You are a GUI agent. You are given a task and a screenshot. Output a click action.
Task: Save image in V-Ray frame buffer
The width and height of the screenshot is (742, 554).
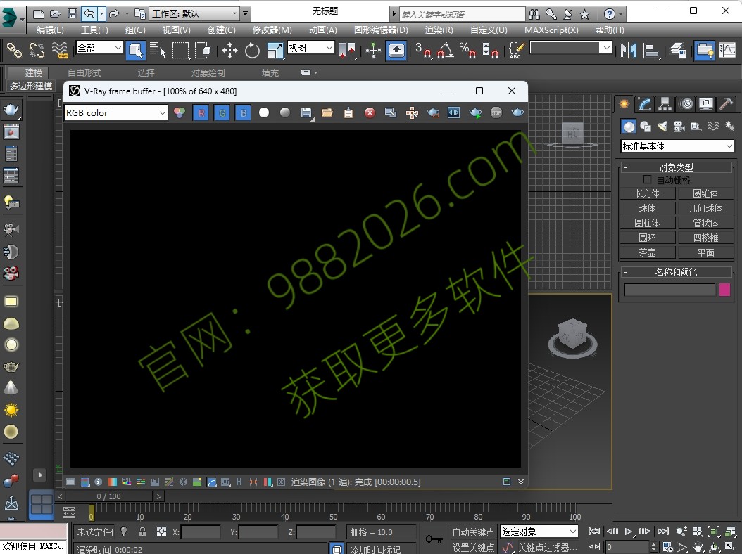(306, 112)
